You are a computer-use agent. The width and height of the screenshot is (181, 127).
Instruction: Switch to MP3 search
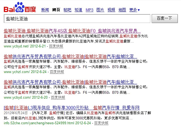click(x=90, y=10)
